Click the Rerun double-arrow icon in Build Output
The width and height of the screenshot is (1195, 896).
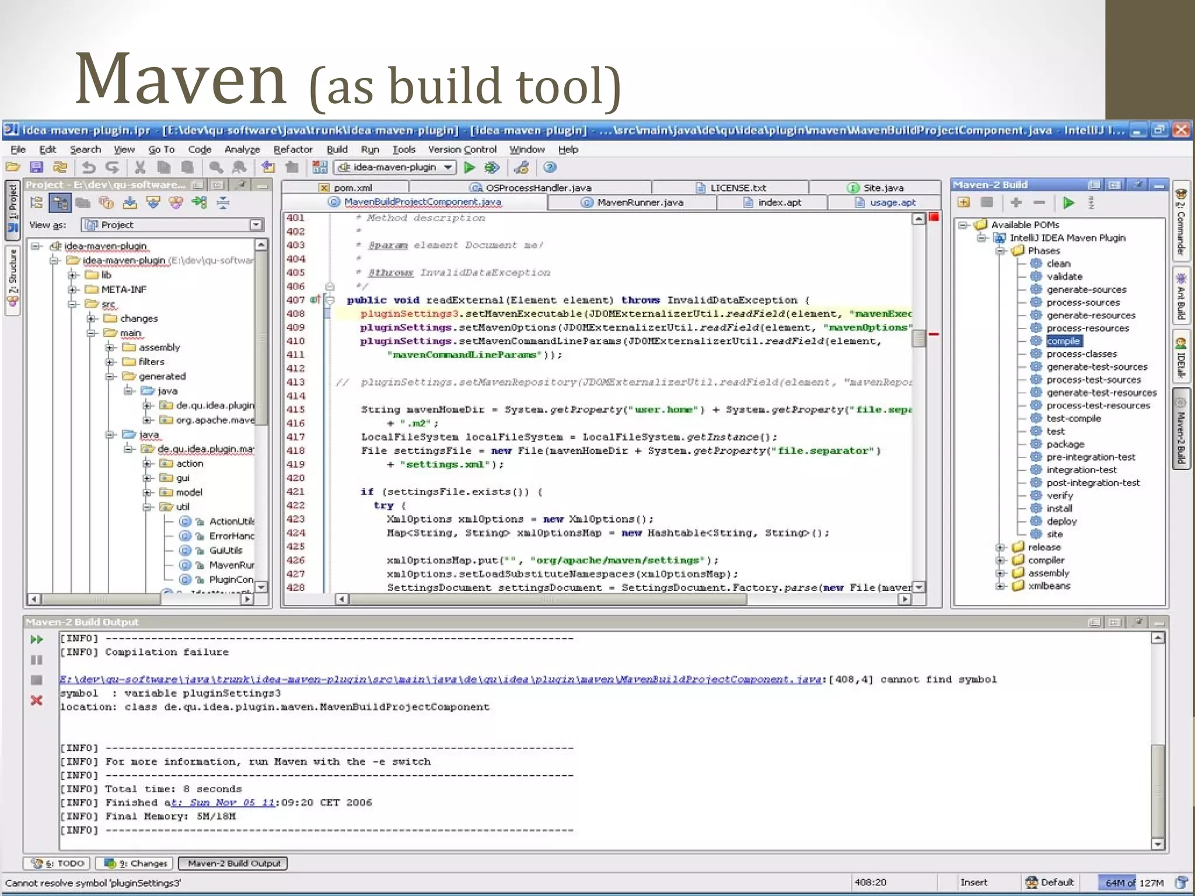coord(37,639)
